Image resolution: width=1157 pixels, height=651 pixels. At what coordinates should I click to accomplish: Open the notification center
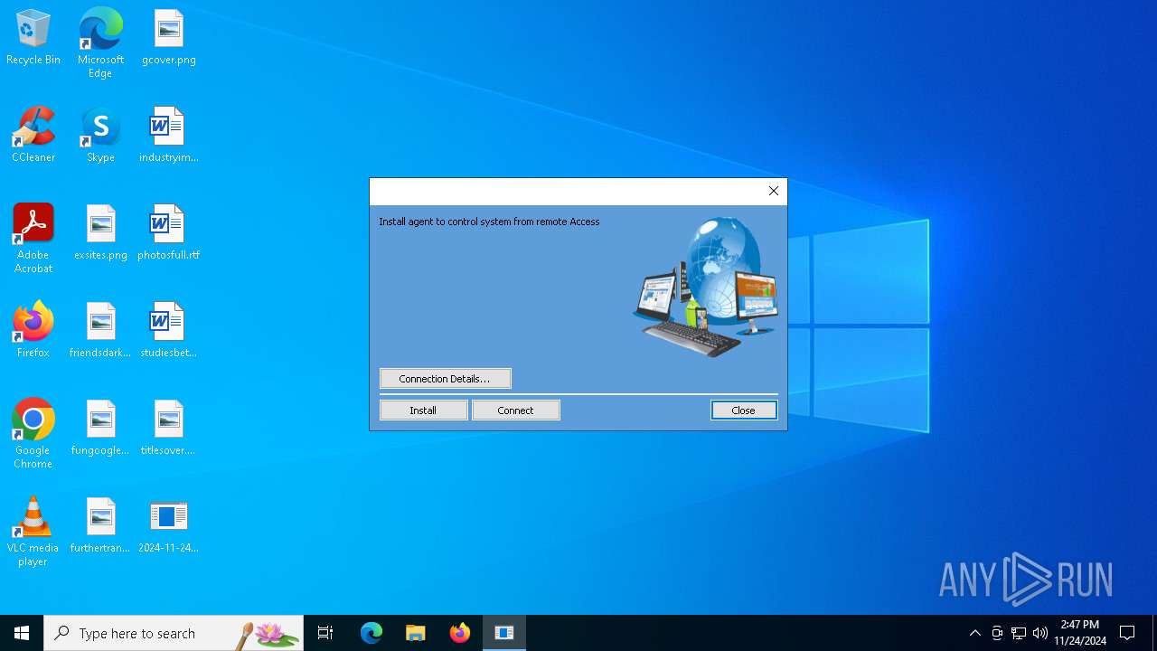tap(1127, 633)
